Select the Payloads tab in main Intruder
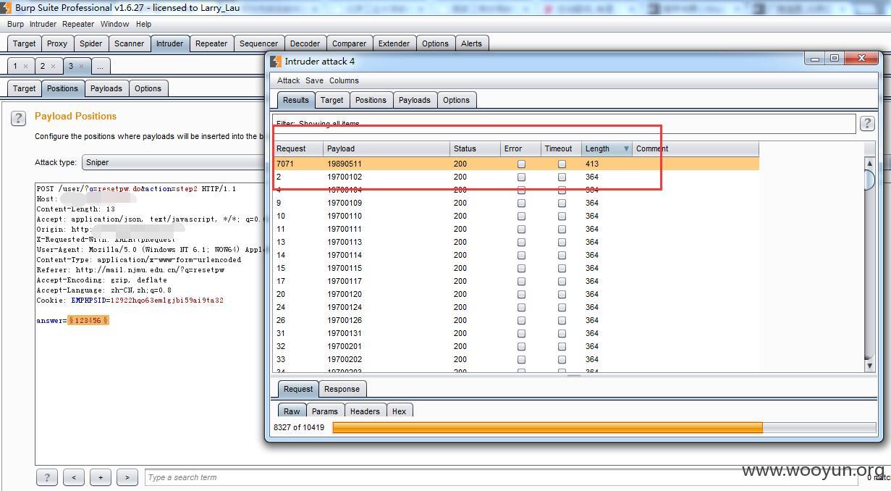Screen dimensions: 891x491 pyautogui.click(x=106, y=88)
